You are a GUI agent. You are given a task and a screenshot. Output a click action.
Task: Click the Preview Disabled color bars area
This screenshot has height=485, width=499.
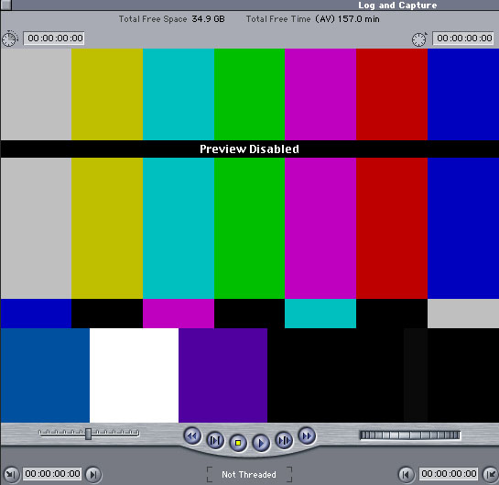click(249, 236)
